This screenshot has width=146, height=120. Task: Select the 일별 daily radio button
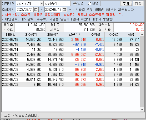pyautogui.click(x=75, y=4)
